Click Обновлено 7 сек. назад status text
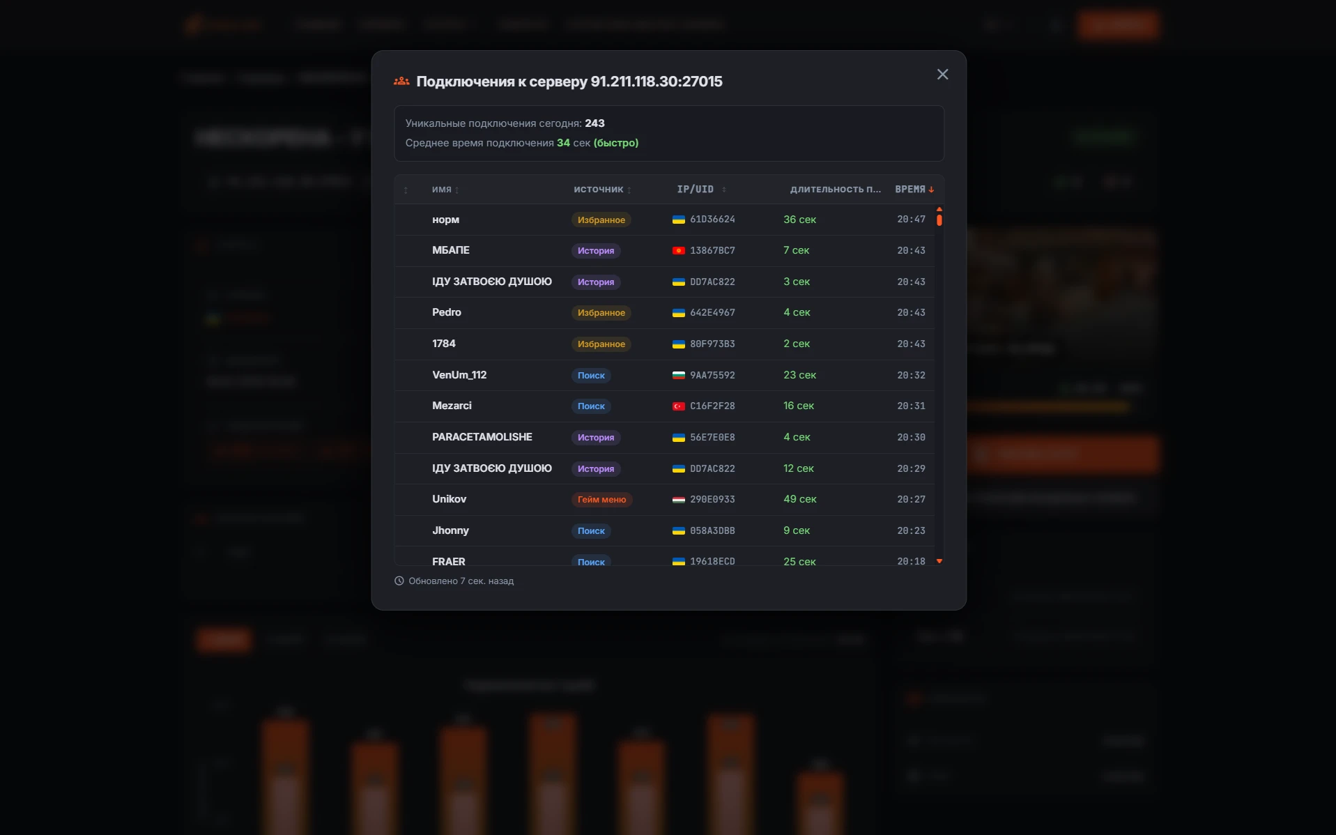The height and width of the screenshot is (835, 1336). 461,581
